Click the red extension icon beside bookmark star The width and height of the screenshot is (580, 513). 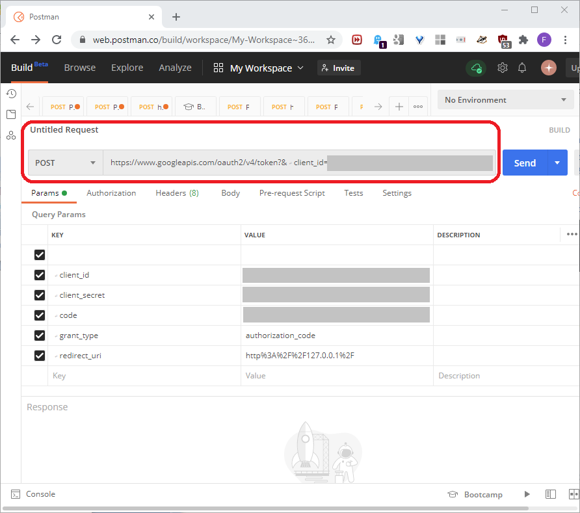click(x=356, y=40)
